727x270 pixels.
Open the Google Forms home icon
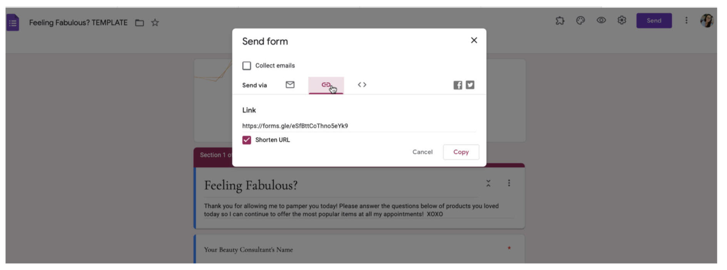(x=13, y=23)
